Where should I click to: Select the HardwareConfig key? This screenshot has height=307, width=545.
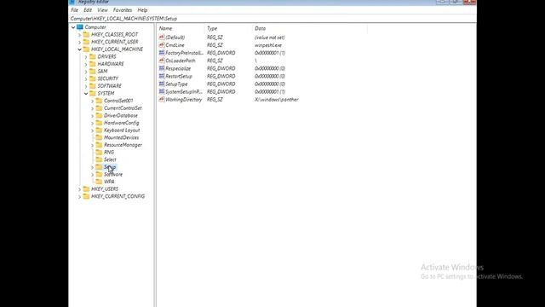[121, 123]
